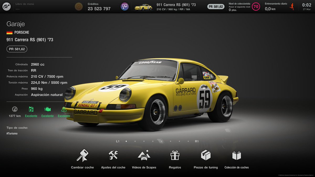Image resolution: width=315 pixels, height=177 pixels.
Task: Click the Aspiración natural value
Action: tap(47, 95)
